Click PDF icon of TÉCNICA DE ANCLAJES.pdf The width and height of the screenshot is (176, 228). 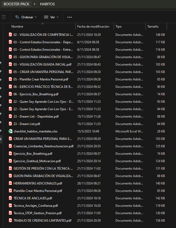[x=10, y=198]
